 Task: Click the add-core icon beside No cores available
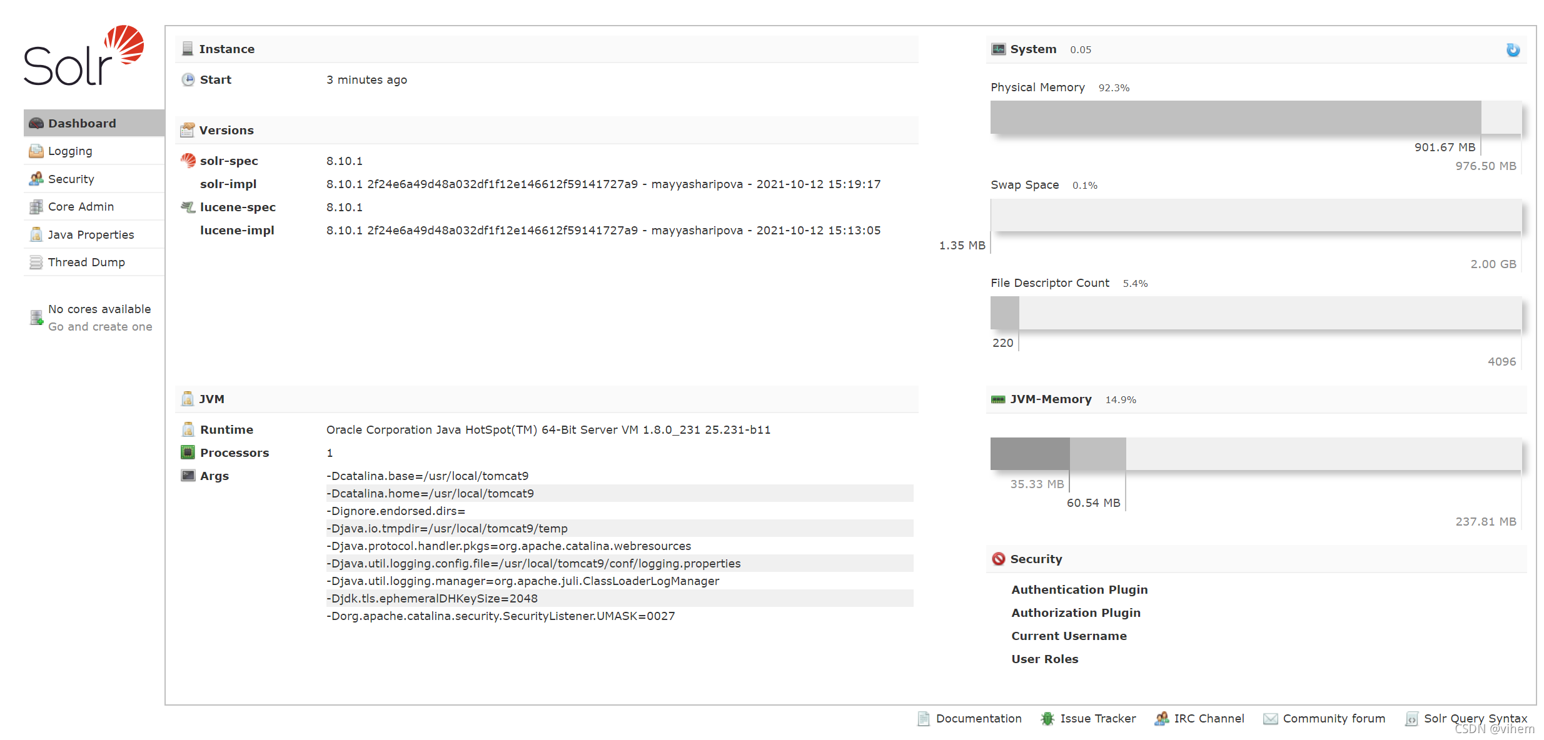tap(36, 317)
